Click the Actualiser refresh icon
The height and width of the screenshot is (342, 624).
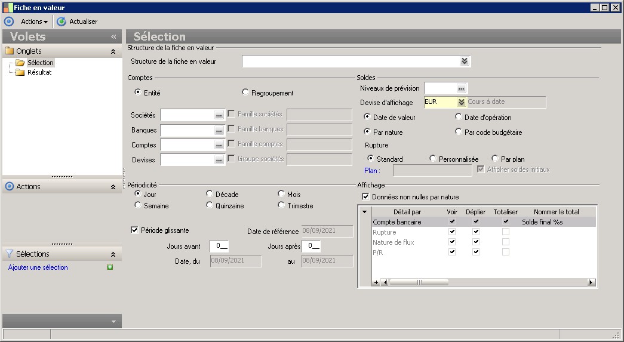61,21
